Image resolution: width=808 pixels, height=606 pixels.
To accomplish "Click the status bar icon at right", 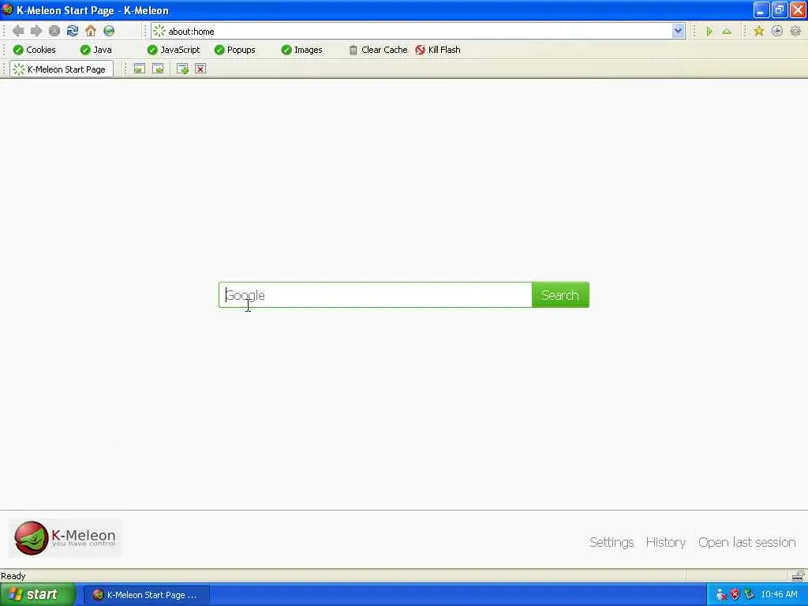I will pos(798,575).
